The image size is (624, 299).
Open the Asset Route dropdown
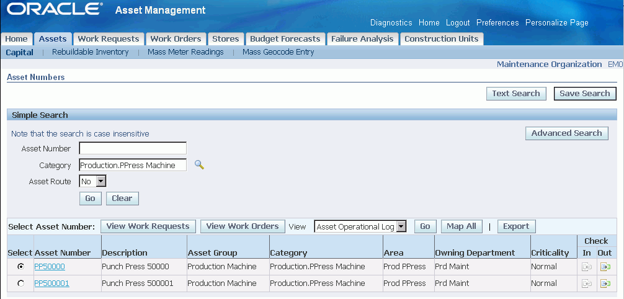92,182
